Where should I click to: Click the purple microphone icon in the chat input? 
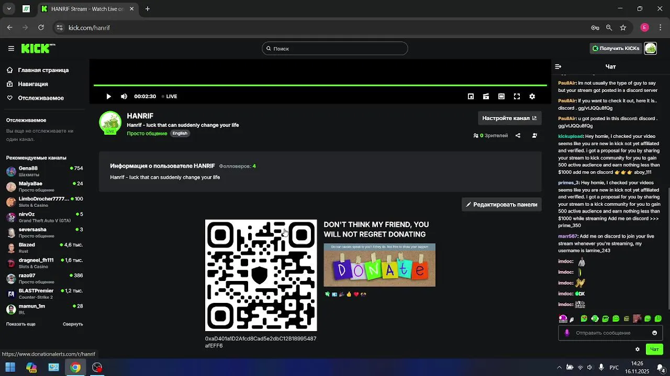point(567,333)
